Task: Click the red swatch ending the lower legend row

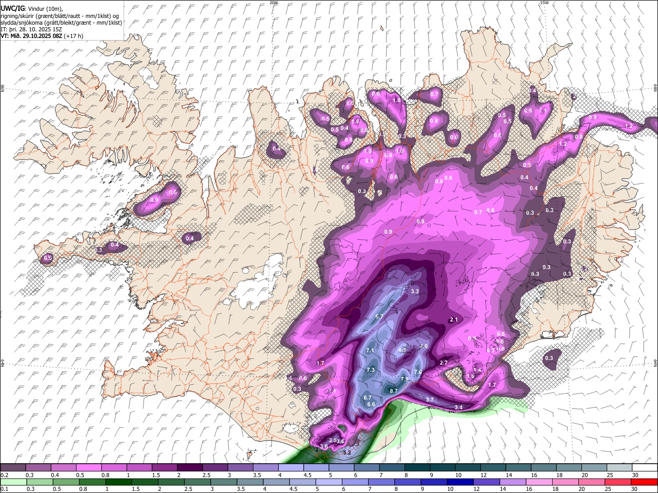Action: 644,482
